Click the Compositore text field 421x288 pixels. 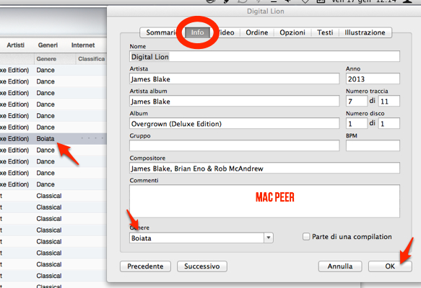264,168
